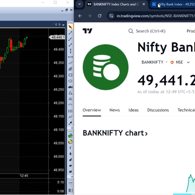Select the parallel lines channel tool
The height and width of the screenshot is (195, 195).
pos(70,63)
